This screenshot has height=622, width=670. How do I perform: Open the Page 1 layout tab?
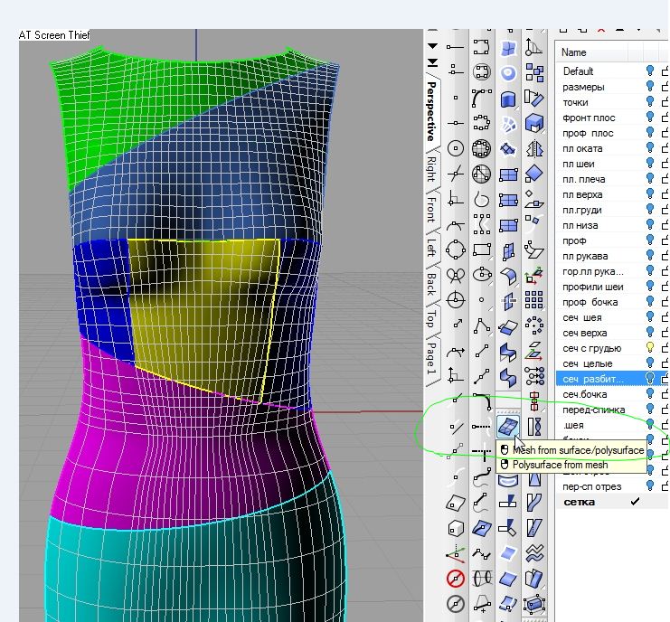[432, 359]
